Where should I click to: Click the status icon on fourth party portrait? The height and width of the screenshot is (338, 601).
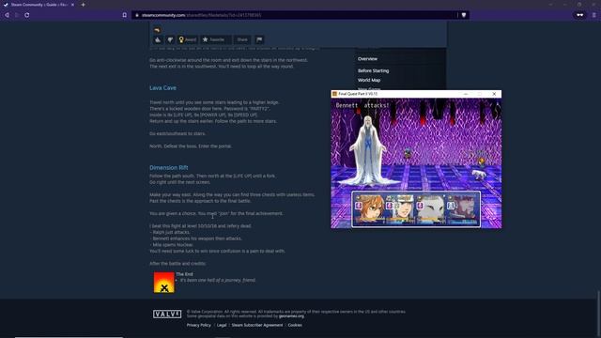(451, 206)
